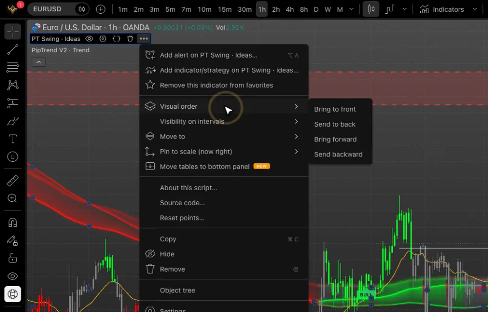Switch to the W weekly interval

coord(328,9)
